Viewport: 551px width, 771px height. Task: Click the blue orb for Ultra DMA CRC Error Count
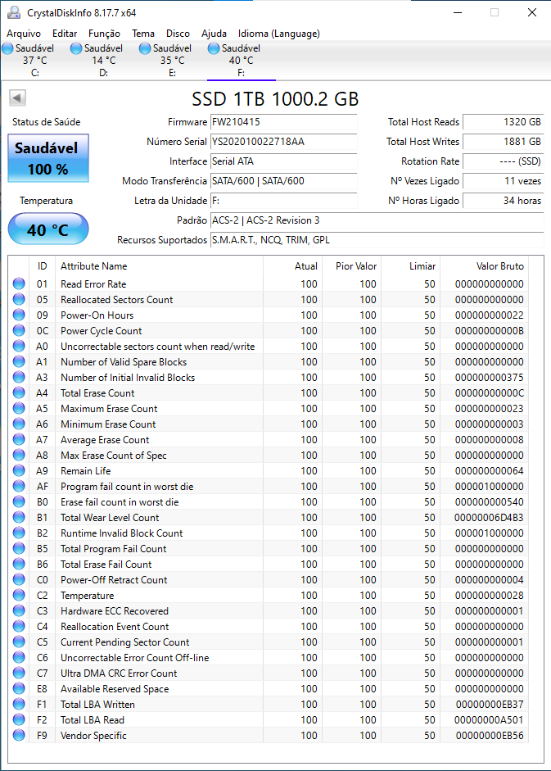click(19, 673)
